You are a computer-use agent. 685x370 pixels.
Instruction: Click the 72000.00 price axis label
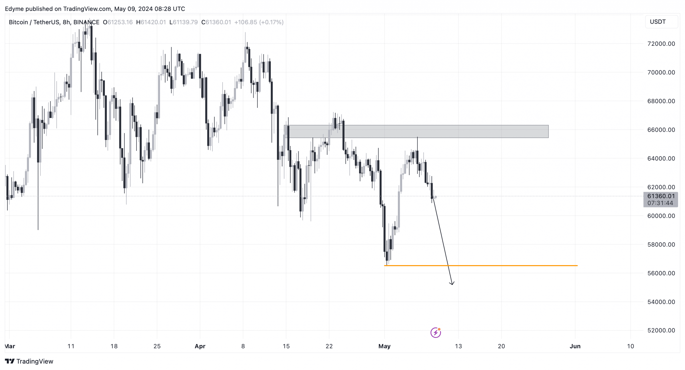[x=661, y=44]
